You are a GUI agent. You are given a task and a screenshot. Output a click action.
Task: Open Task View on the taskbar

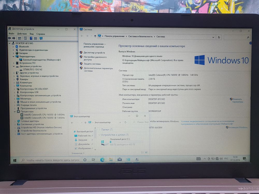[93, 160]
